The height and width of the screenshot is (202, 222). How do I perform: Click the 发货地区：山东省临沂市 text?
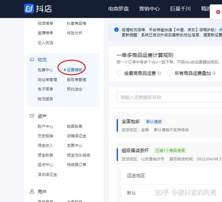[143, 159]
